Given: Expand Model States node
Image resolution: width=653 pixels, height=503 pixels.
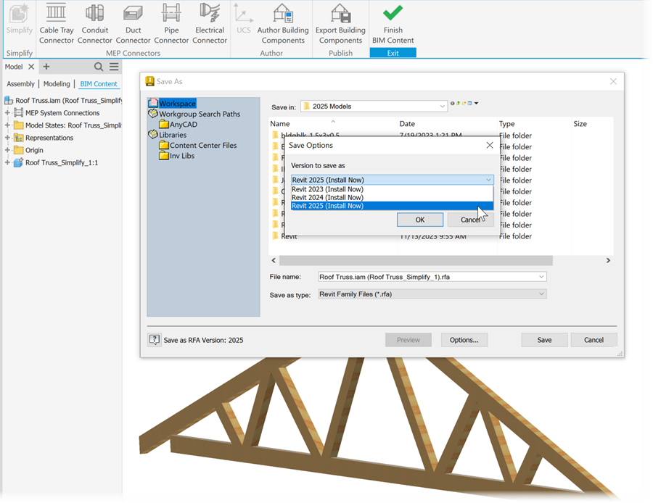Looking at the screenshot, I should click(x=7, y=125).
